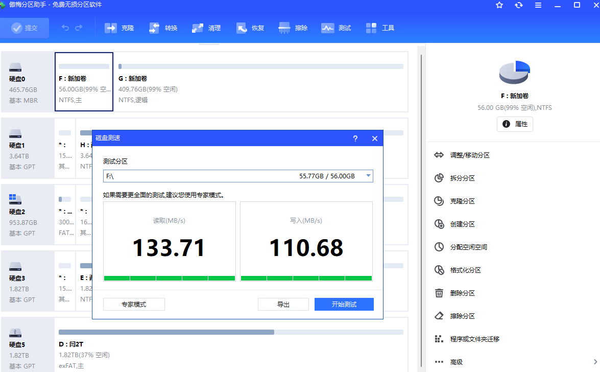The width and height of the screenshot is (600, 372).
Task: Redo the operation arrow
Action: [79, 28]
